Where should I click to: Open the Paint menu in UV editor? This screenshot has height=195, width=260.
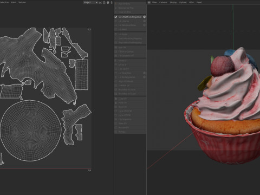(x=14, y=2)
